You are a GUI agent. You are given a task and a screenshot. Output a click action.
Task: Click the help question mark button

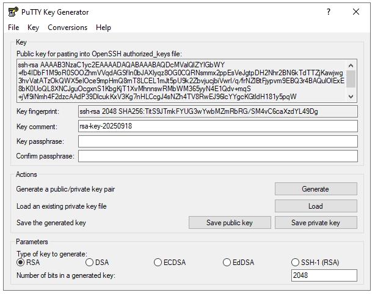[x=329, y=12]
